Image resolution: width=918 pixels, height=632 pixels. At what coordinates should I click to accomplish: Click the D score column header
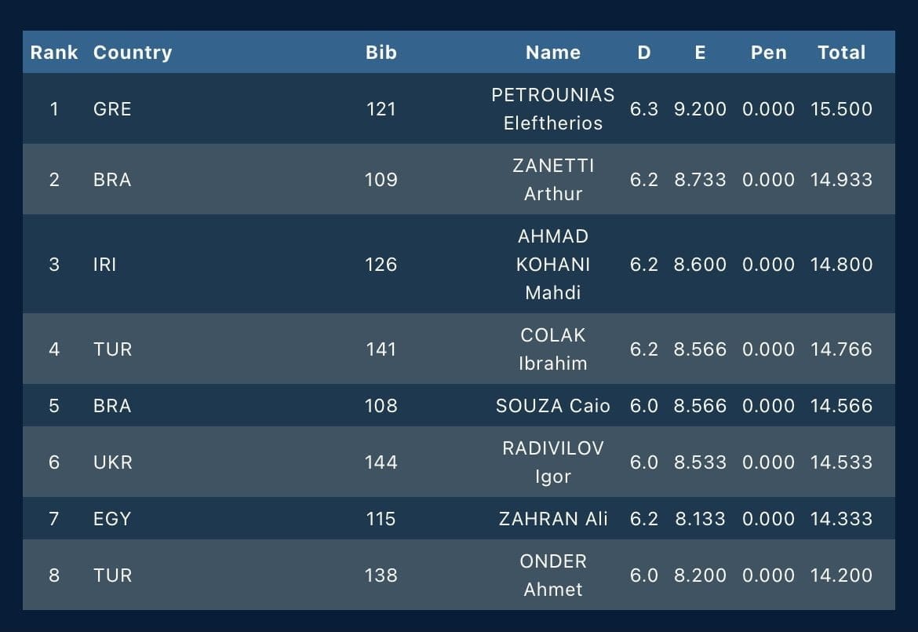click(644, 53)
